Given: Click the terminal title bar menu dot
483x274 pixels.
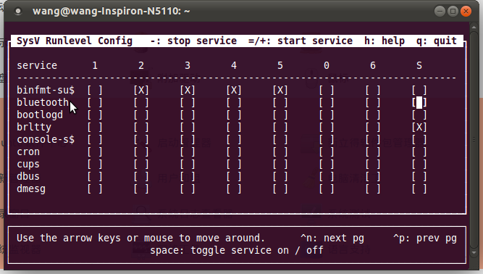Looking at the screenshot, I should [18, 12].
